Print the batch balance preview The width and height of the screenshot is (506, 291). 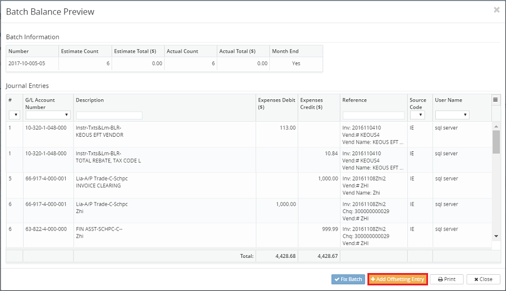(x=447, y=279)
